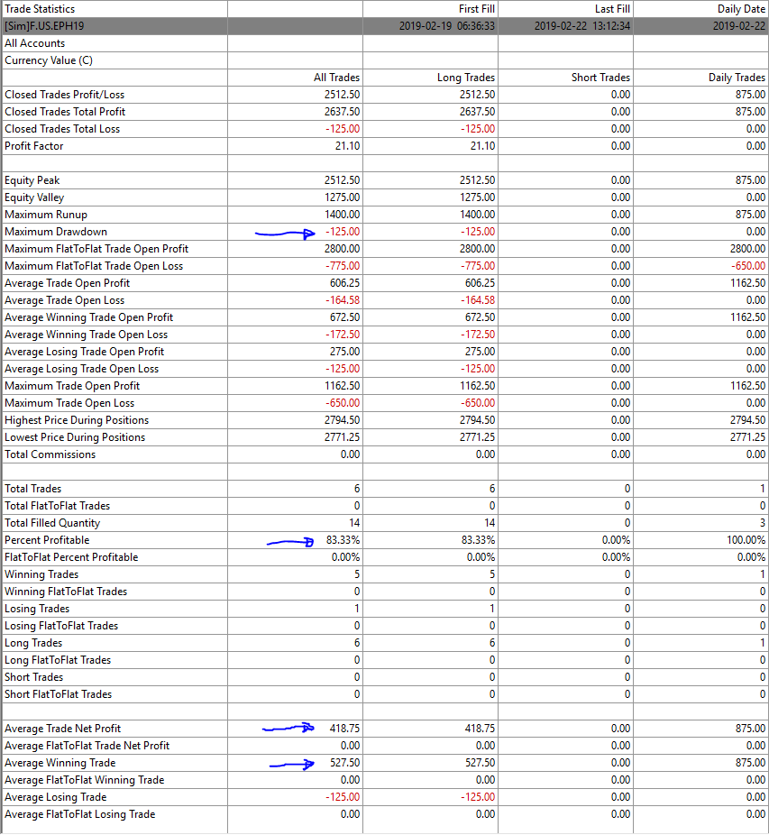769x835 pixels.
Task: Click the First Fill column header
Action: (x=477, y=9)
